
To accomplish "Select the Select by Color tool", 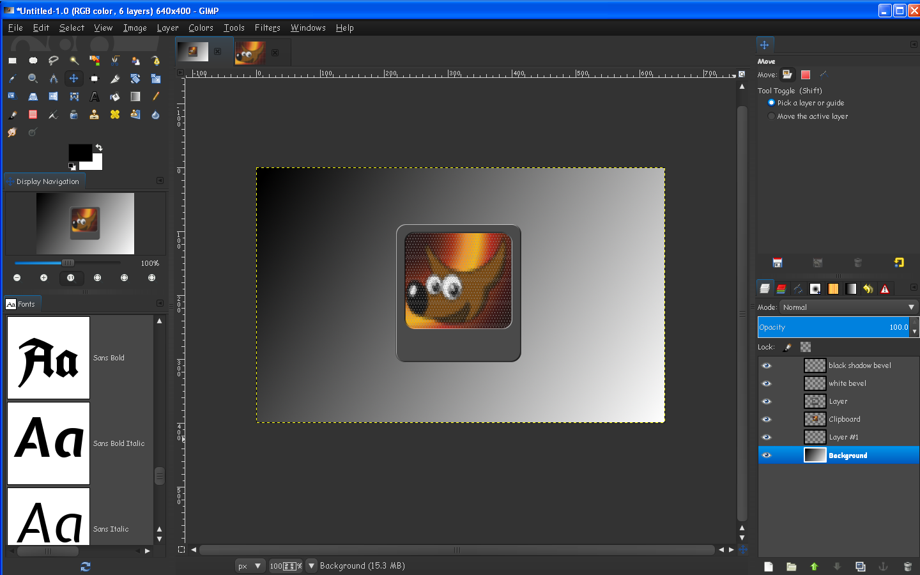I will point(95,61).
